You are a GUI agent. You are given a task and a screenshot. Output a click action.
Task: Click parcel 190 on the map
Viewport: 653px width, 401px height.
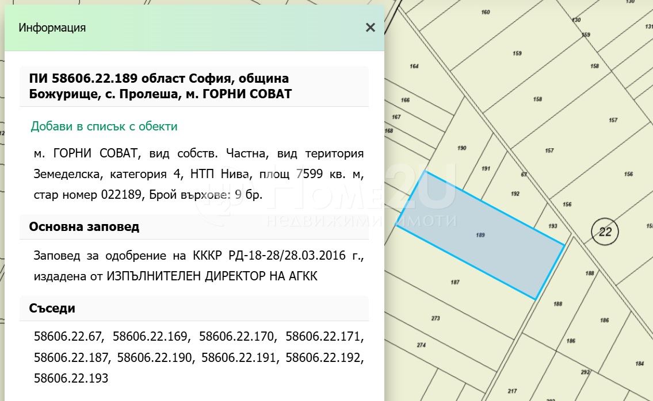pyautogui.click(x=461, y=148)
